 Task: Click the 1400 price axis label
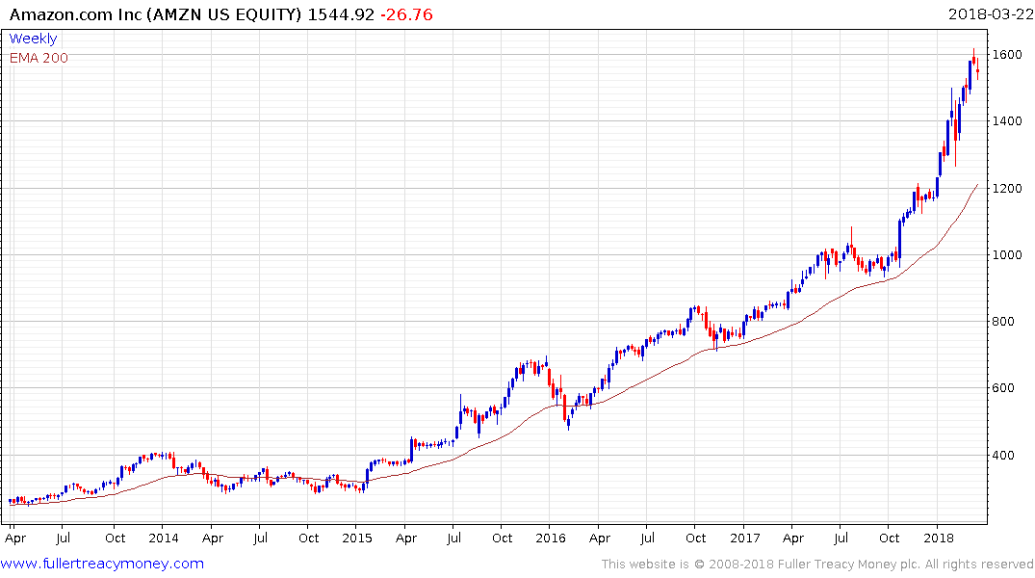pos(1007,120)
